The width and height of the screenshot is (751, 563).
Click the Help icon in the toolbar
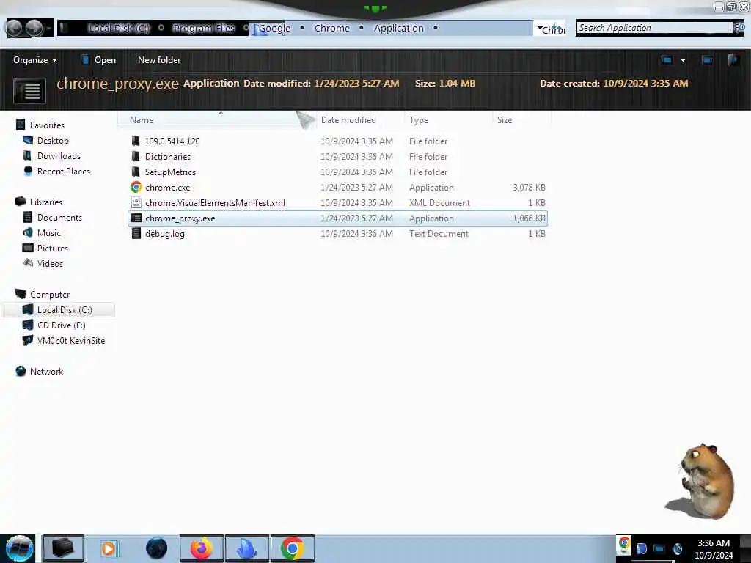(x=733, y=60)
